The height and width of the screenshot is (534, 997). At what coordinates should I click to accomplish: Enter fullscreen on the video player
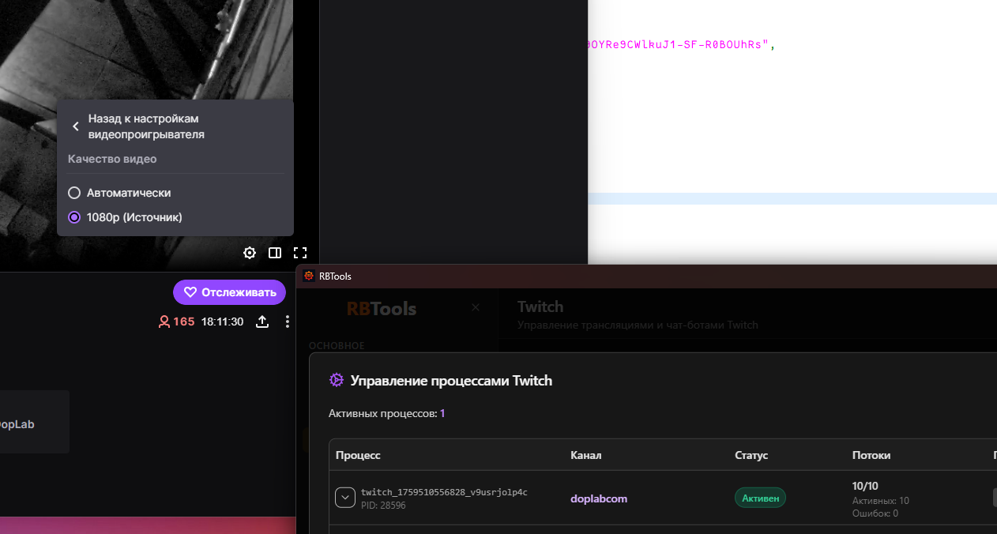(300, 253)
